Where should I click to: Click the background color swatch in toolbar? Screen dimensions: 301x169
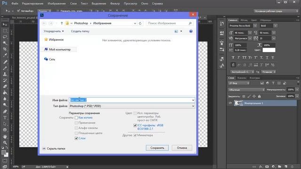click(x=7, y=155)
